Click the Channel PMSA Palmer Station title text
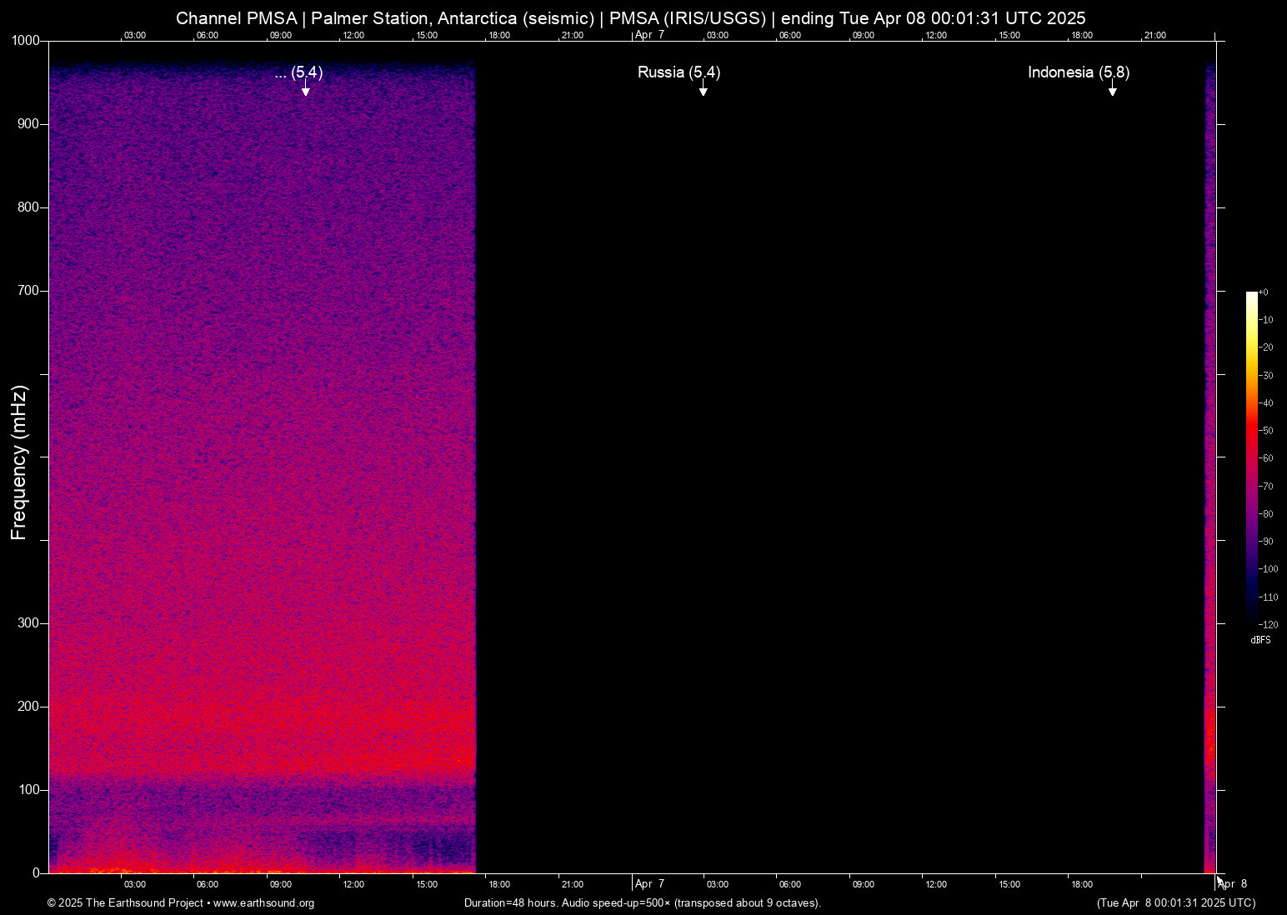 point(630,18)
